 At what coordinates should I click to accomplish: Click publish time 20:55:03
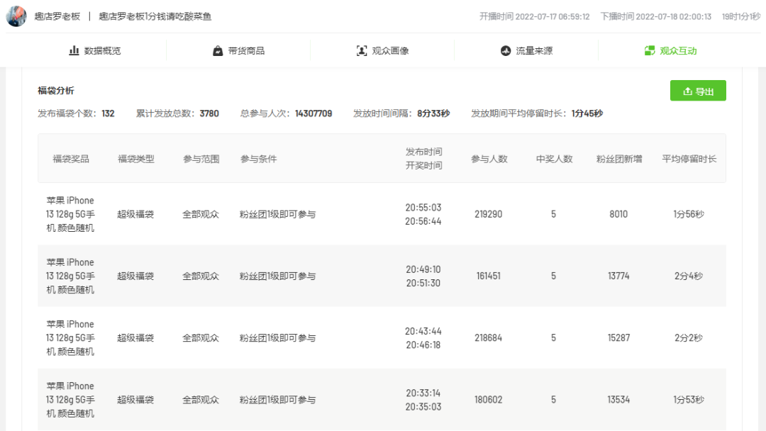[x=423, y=208]
